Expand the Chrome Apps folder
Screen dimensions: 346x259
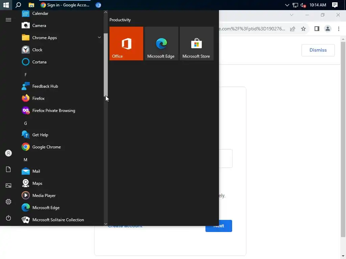point(62,38)
